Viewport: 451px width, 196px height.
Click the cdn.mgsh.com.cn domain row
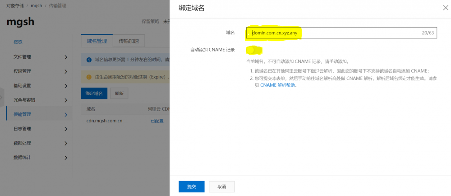click(105, 121)
